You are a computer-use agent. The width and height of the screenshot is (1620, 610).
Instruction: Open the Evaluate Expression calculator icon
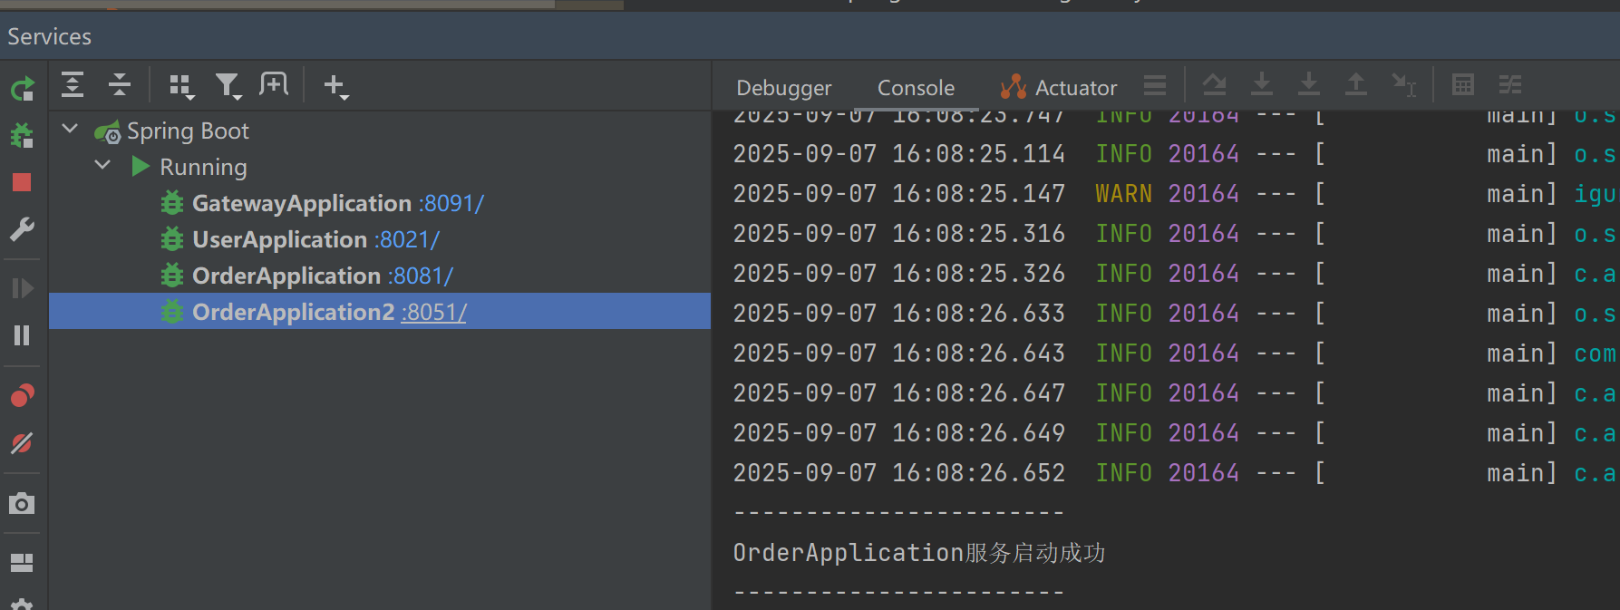(x=1463, y=84)
